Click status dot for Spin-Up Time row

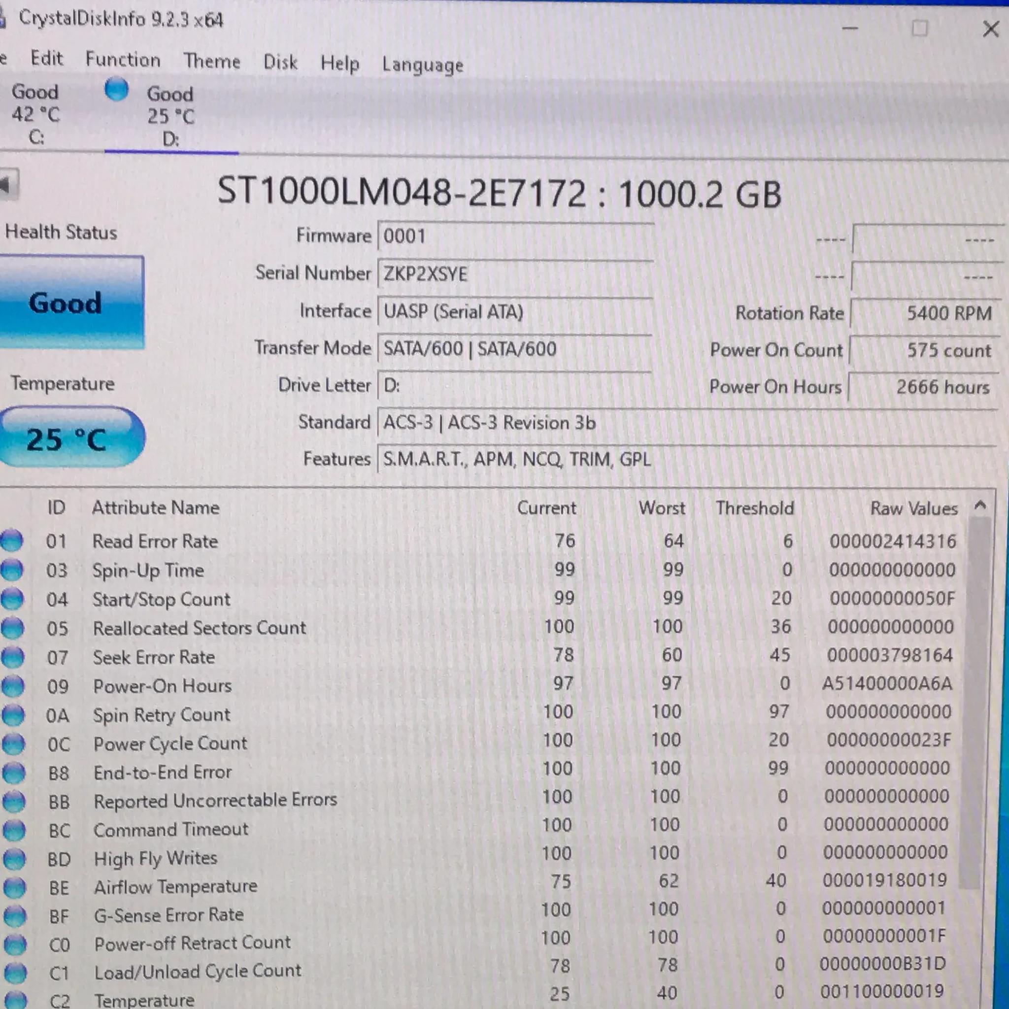11,569
